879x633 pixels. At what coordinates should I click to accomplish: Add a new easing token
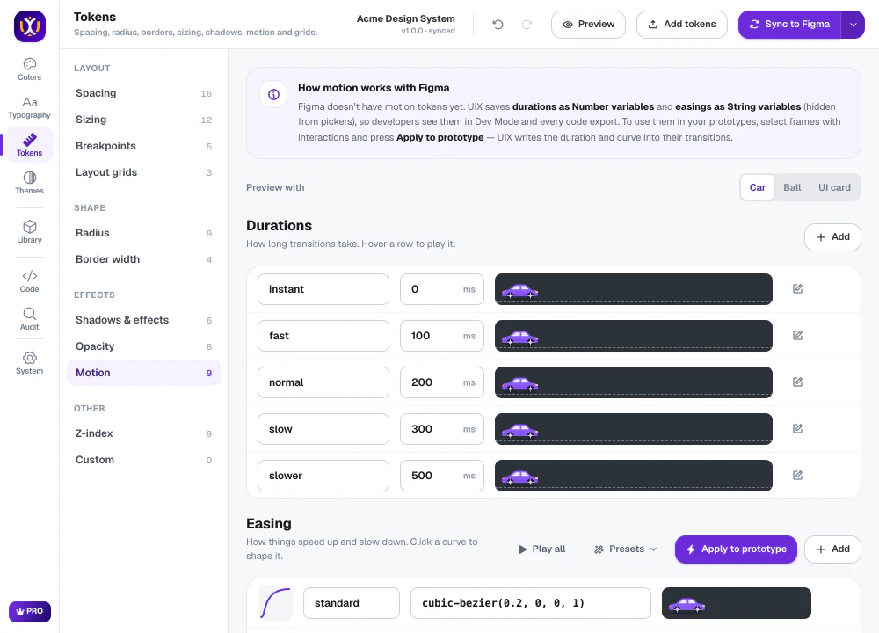click(832, 549)
